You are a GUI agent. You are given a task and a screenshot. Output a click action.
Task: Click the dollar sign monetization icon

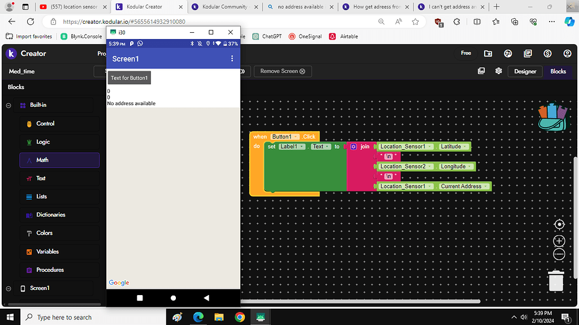click(x=547, y=54)
